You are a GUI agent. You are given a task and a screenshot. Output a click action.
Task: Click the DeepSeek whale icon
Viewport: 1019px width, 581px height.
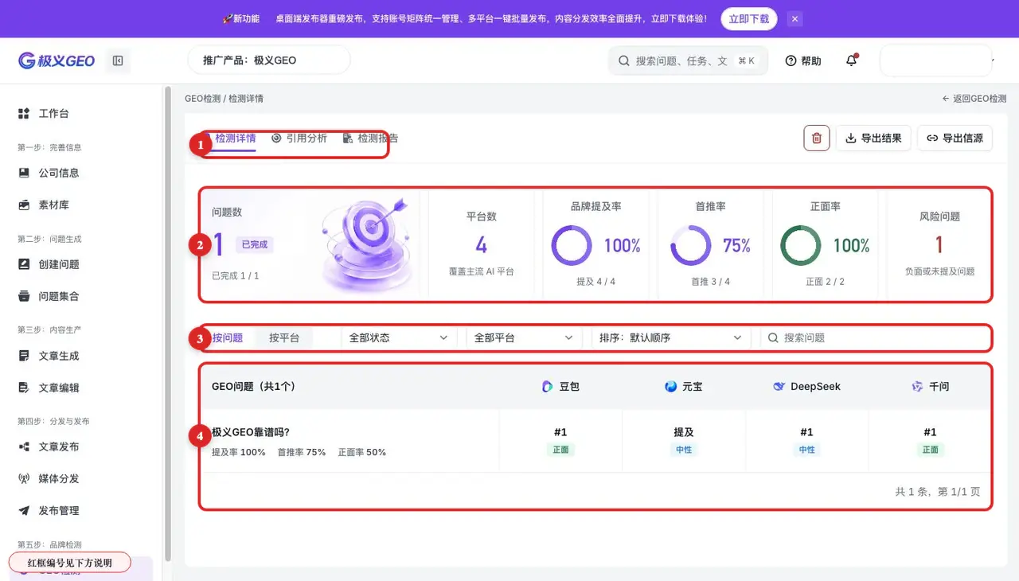(x=779, y=386)
